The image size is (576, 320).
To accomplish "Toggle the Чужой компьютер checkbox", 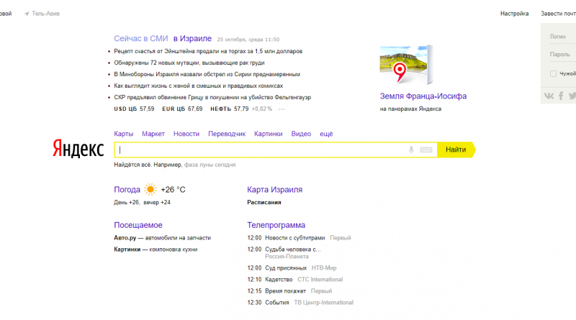I will click(x=553, y=74).
